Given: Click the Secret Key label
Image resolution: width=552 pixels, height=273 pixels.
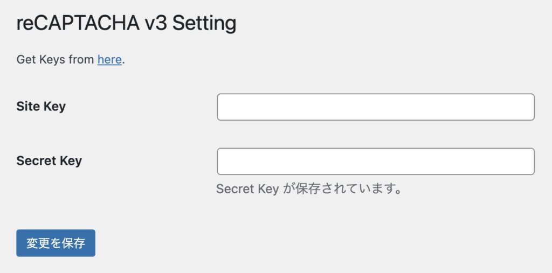Looking at the screenshot, I should (x=49, y=161).
